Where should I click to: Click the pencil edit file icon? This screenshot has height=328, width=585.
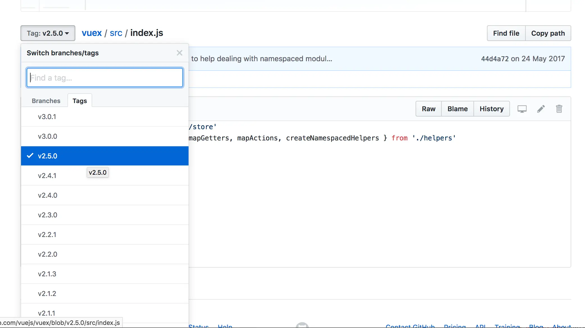[x=541, y=109]
